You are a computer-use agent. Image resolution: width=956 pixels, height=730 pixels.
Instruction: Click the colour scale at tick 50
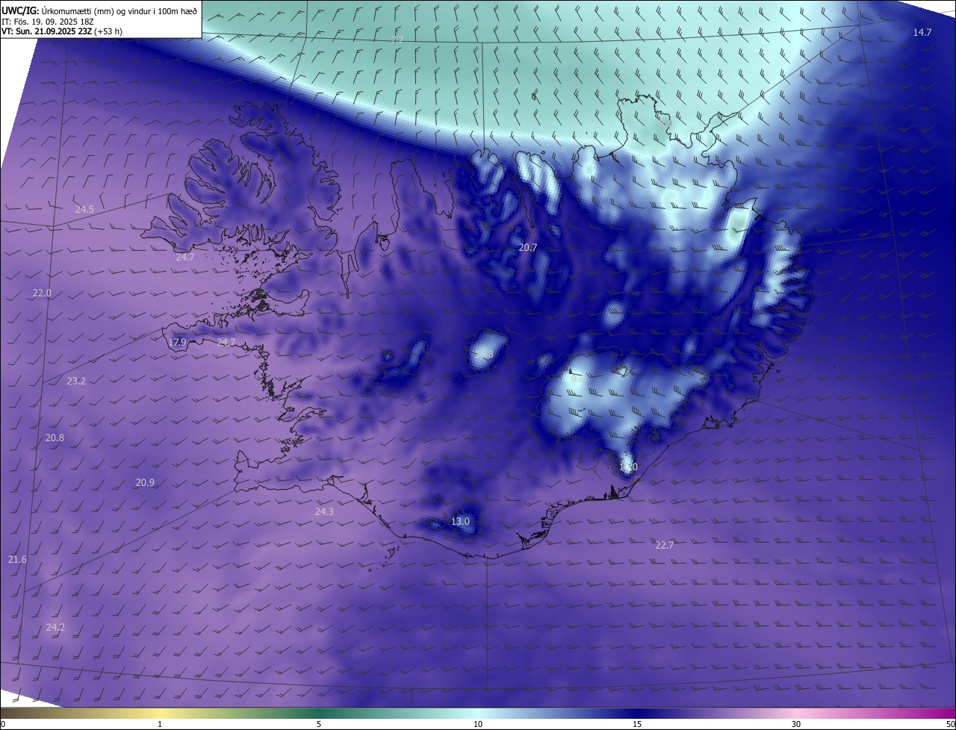click(x=950, y=724)
